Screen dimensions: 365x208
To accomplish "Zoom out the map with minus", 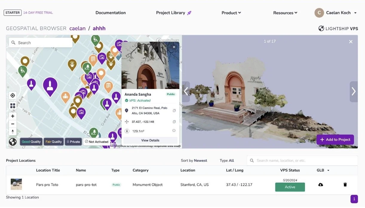I will (x=13, y=124).
